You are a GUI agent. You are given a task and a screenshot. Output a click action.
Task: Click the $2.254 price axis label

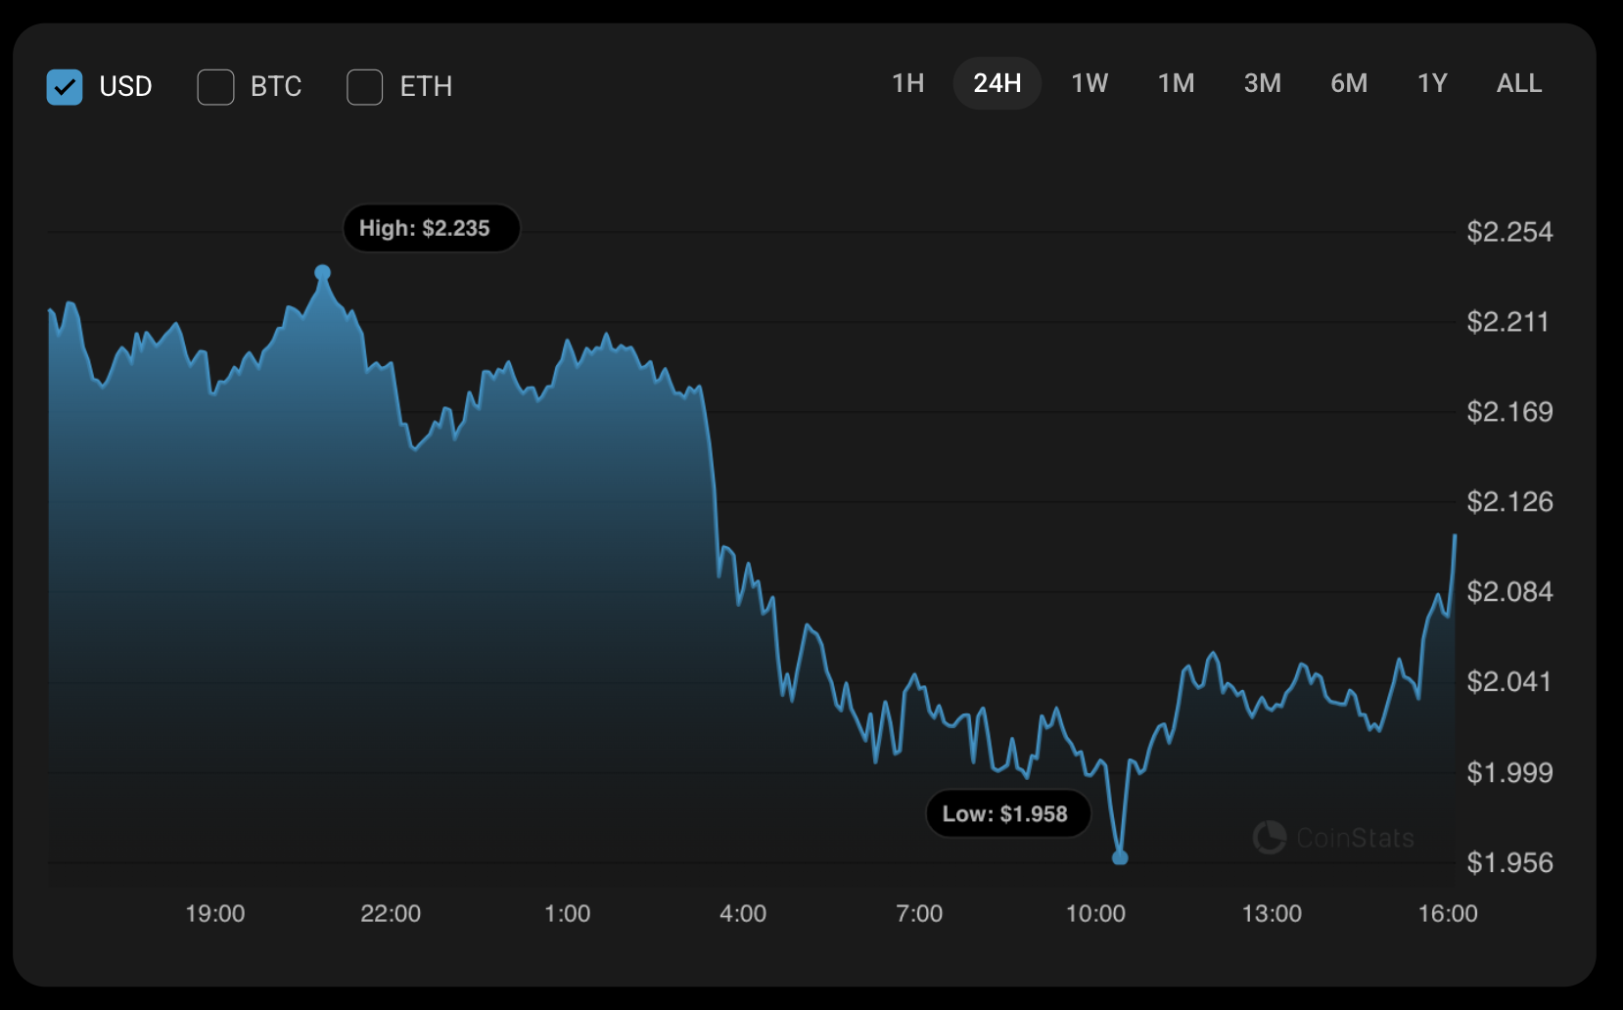pyautogui.click(x=1508, y=232)
